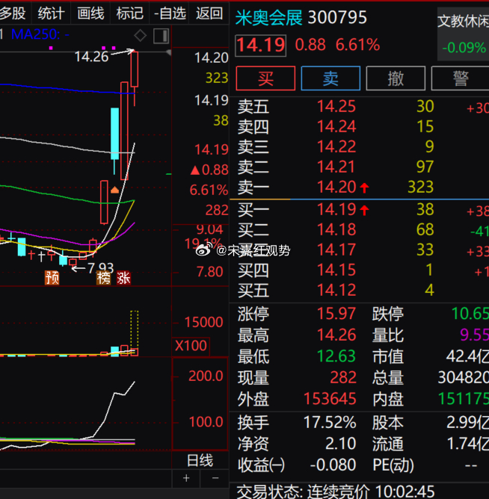Image resolution: width=489 pixels, height=499 pixels.
Task: Toggle the split panel layout icon
Action: pos(162,36)
